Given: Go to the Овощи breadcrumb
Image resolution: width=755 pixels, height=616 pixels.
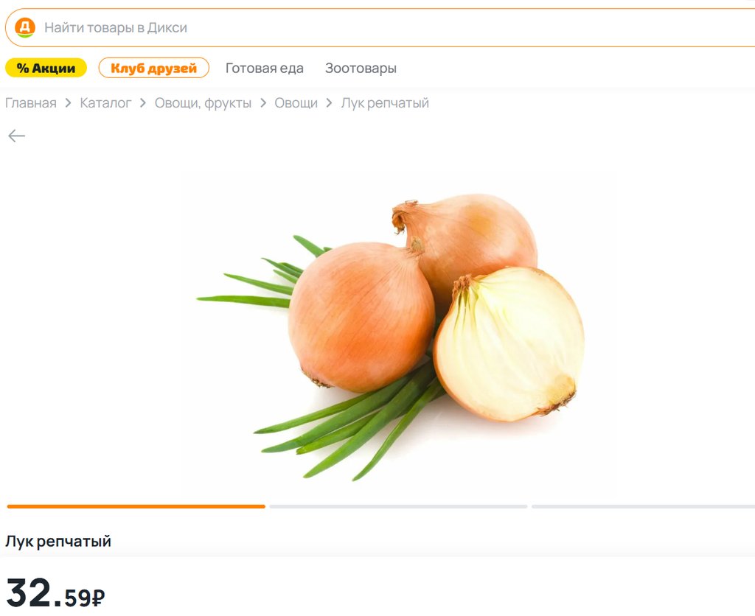Looking at the screenshot, I should tap(296, 103).
